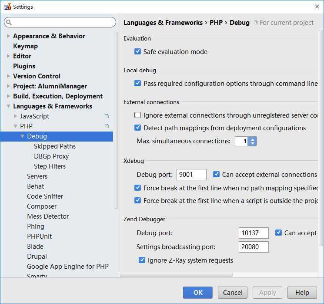This screenshot has height=304, width=324.
Task: Collapse the PHP node
Action: (15, 126)
